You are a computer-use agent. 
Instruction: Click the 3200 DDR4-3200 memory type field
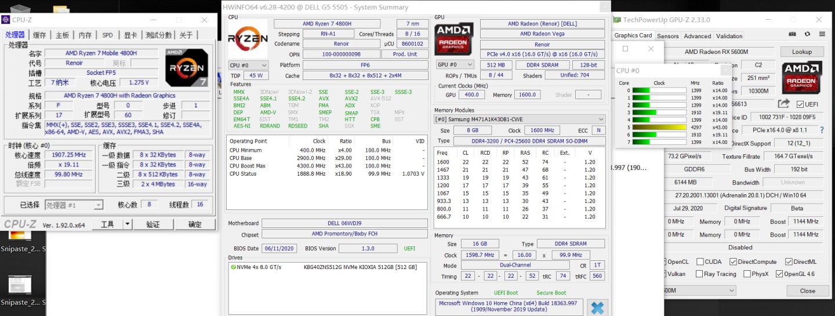point(529,141)
